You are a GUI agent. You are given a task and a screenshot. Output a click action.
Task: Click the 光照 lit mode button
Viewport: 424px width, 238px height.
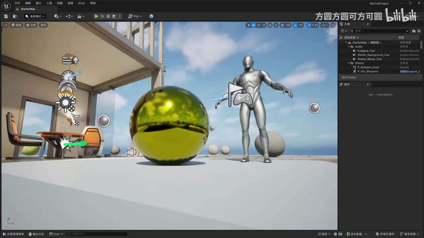tap(31, 25)
